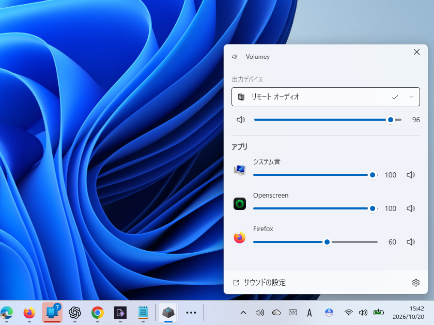Click the Firefox label in Volumey
This screenshot has height=325, width=434.
(x=263, y=229)
